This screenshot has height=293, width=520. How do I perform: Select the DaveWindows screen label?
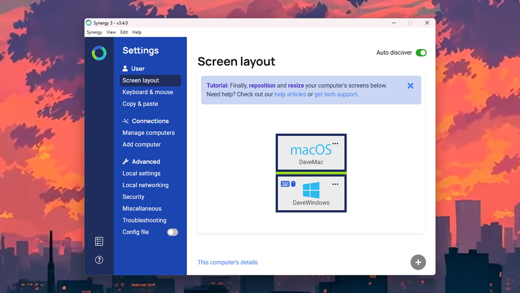(x=311, y=203)
